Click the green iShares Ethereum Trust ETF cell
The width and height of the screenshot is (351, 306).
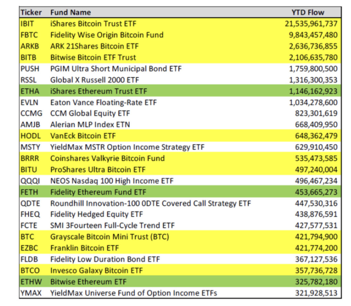coord(98,91)
